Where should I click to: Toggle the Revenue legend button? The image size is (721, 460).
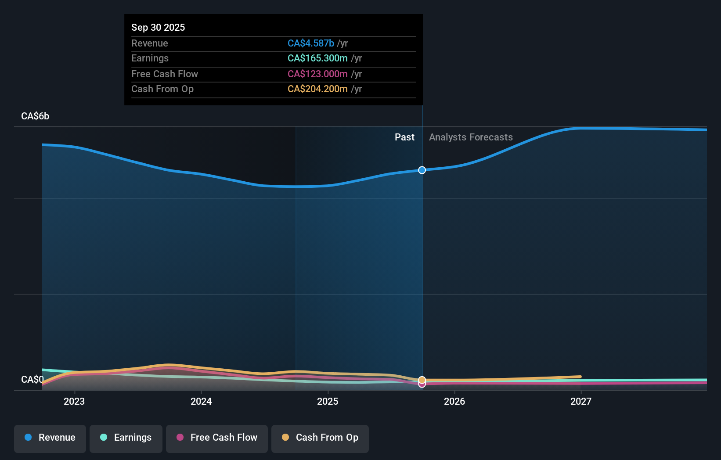50,438
